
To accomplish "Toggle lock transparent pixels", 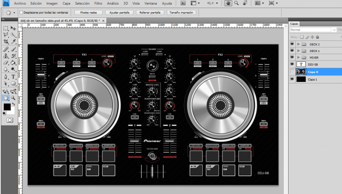I will tap(302, 37).
